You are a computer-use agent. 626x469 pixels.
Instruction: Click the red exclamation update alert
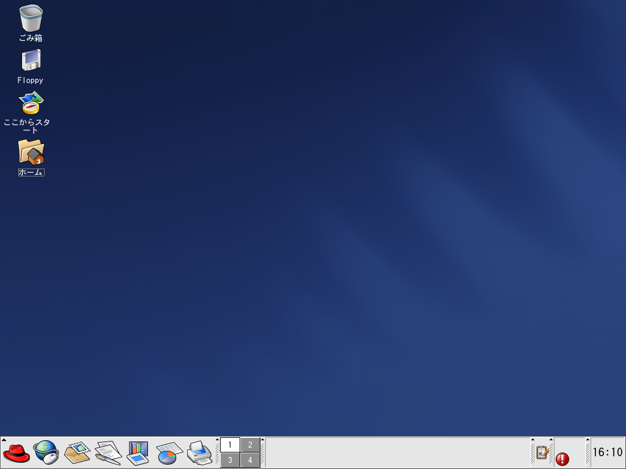[562, 459]
